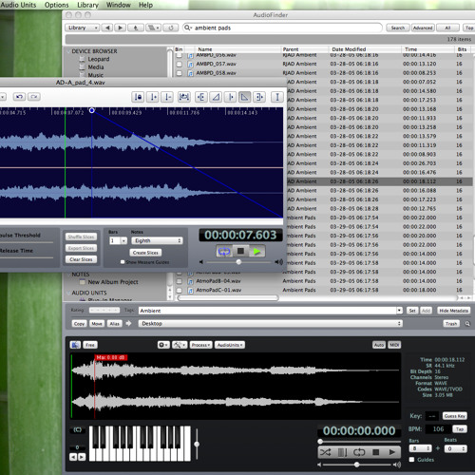The image size is (475, 475).
Task: Click the Search button
Action: pos(398,28)
